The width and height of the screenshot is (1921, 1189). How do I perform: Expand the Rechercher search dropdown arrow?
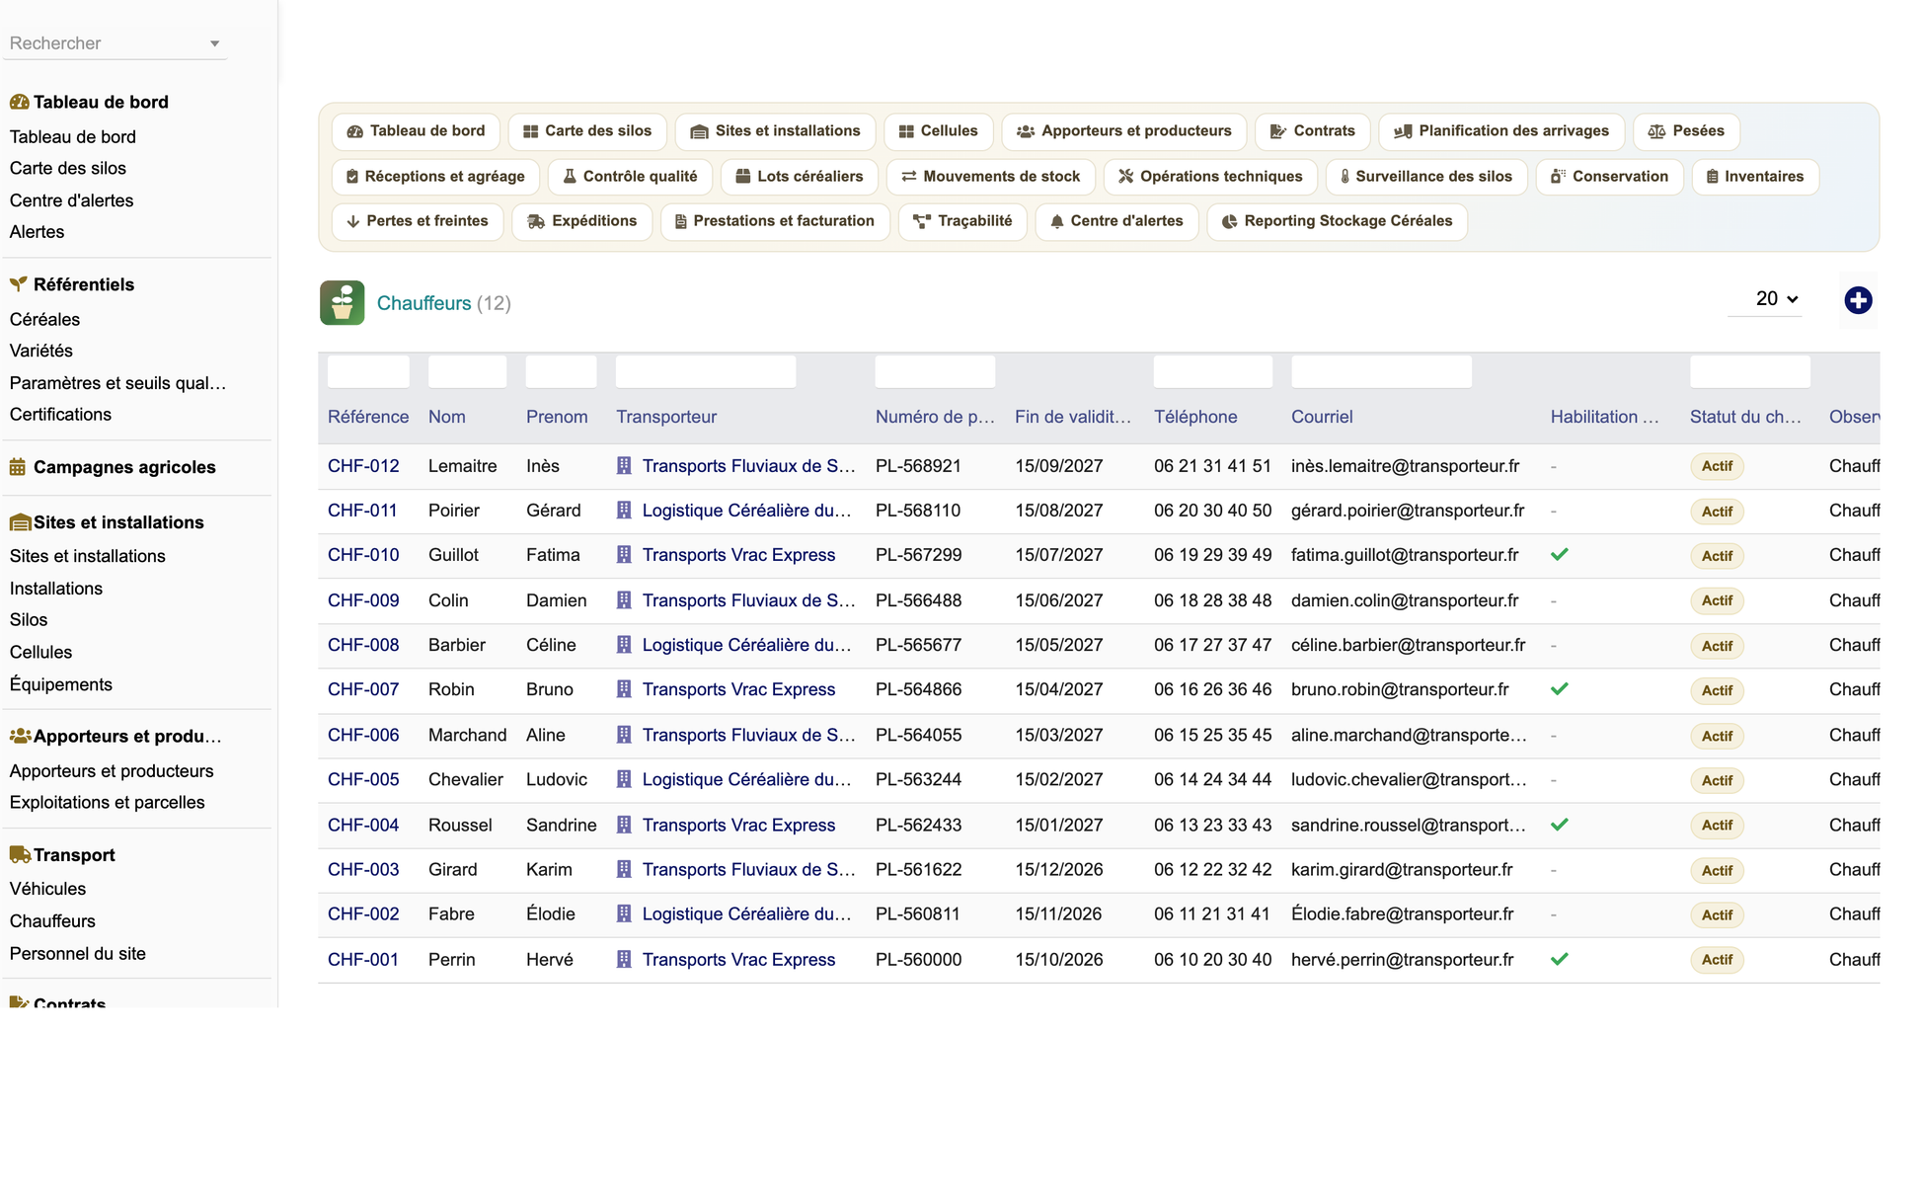pyautogui.click(x=214, y=43)
